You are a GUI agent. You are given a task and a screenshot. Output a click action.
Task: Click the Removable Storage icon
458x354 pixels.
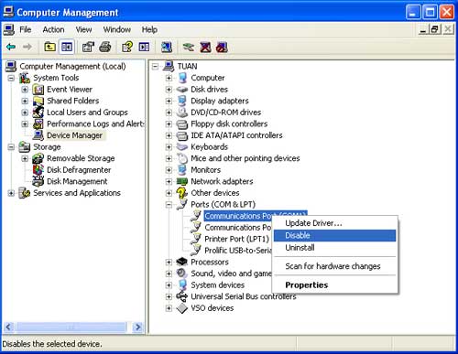pos(38,158)
